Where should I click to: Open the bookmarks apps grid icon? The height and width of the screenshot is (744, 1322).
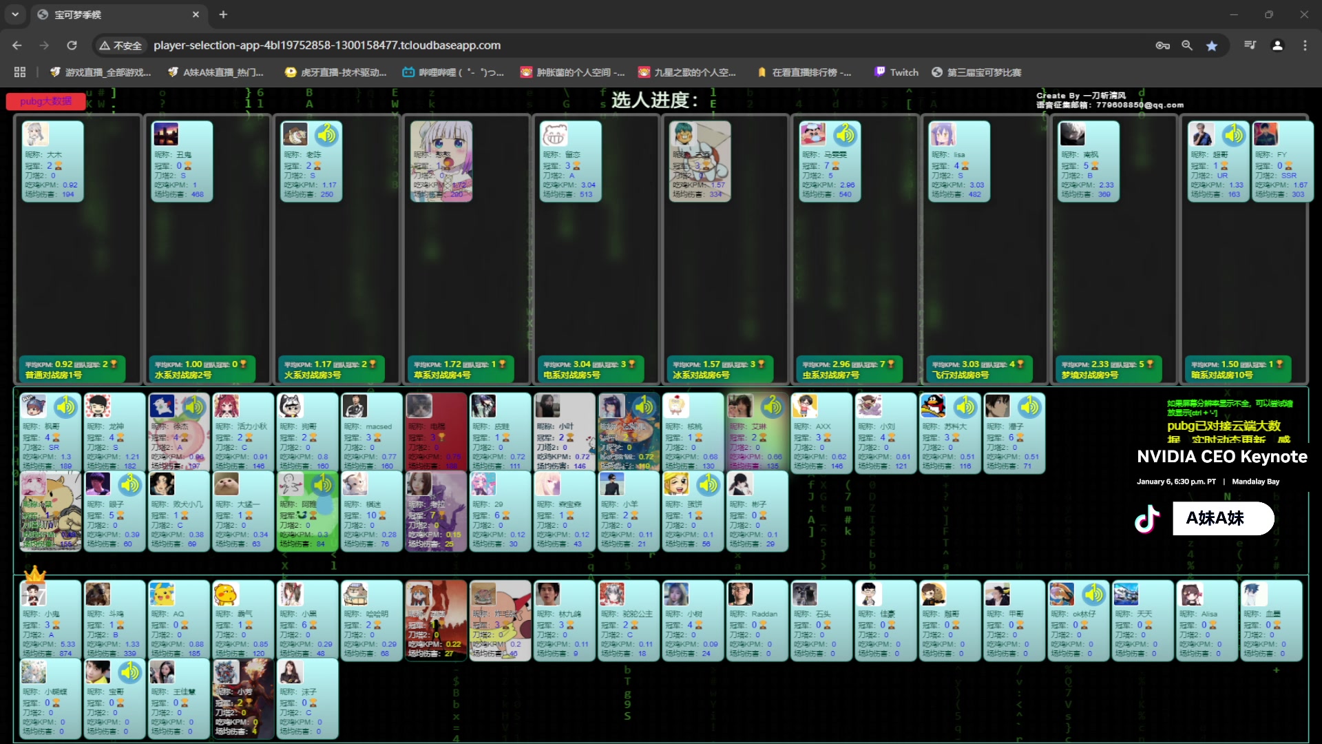20,72
